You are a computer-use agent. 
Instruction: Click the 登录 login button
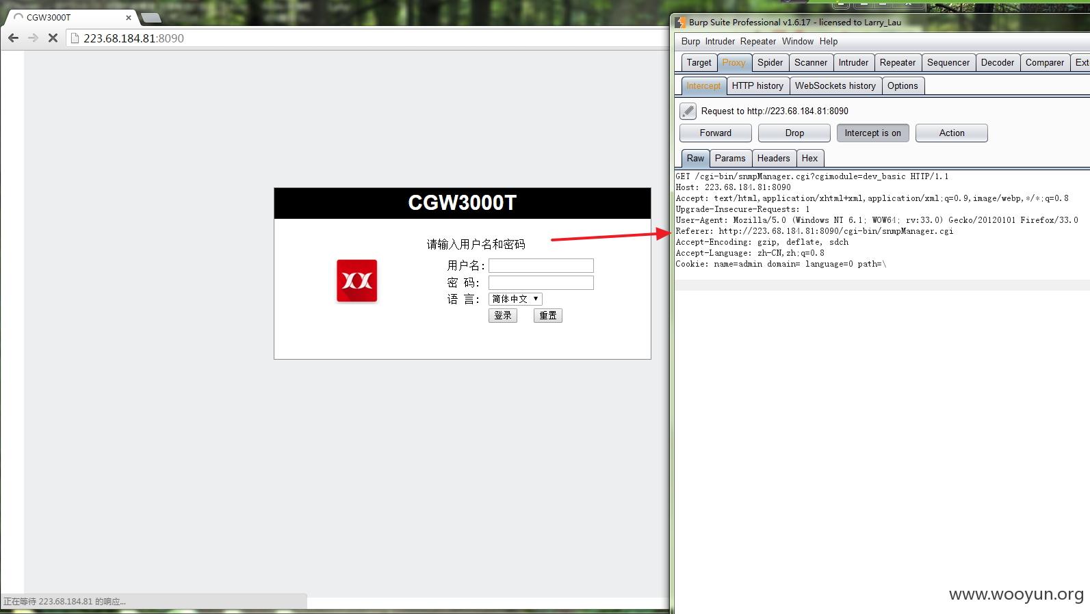point(503,315)
